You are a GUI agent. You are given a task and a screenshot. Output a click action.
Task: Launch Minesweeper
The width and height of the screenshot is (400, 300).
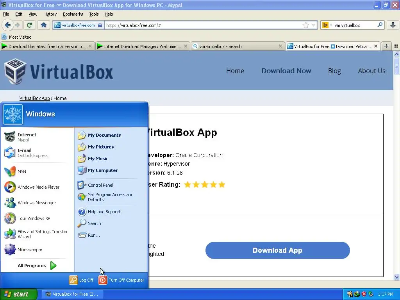coord(38,250)
